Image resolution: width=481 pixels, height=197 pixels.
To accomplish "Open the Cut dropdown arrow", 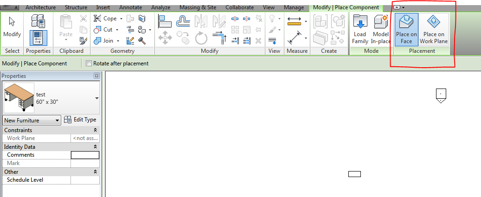I will point(117,30).
